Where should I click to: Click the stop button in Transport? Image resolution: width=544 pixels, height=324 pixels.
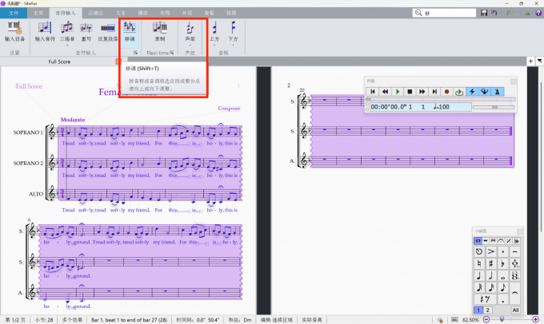point(410,92)
